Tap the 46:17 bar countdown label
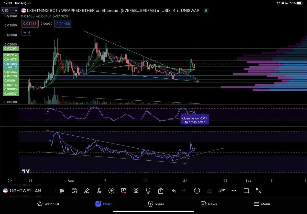The image size is (307, 214). (x=12, y=68)
